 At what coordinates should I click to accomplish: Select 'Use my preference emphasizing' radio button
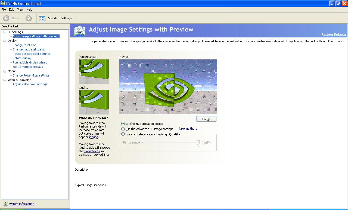click(123, 134)
